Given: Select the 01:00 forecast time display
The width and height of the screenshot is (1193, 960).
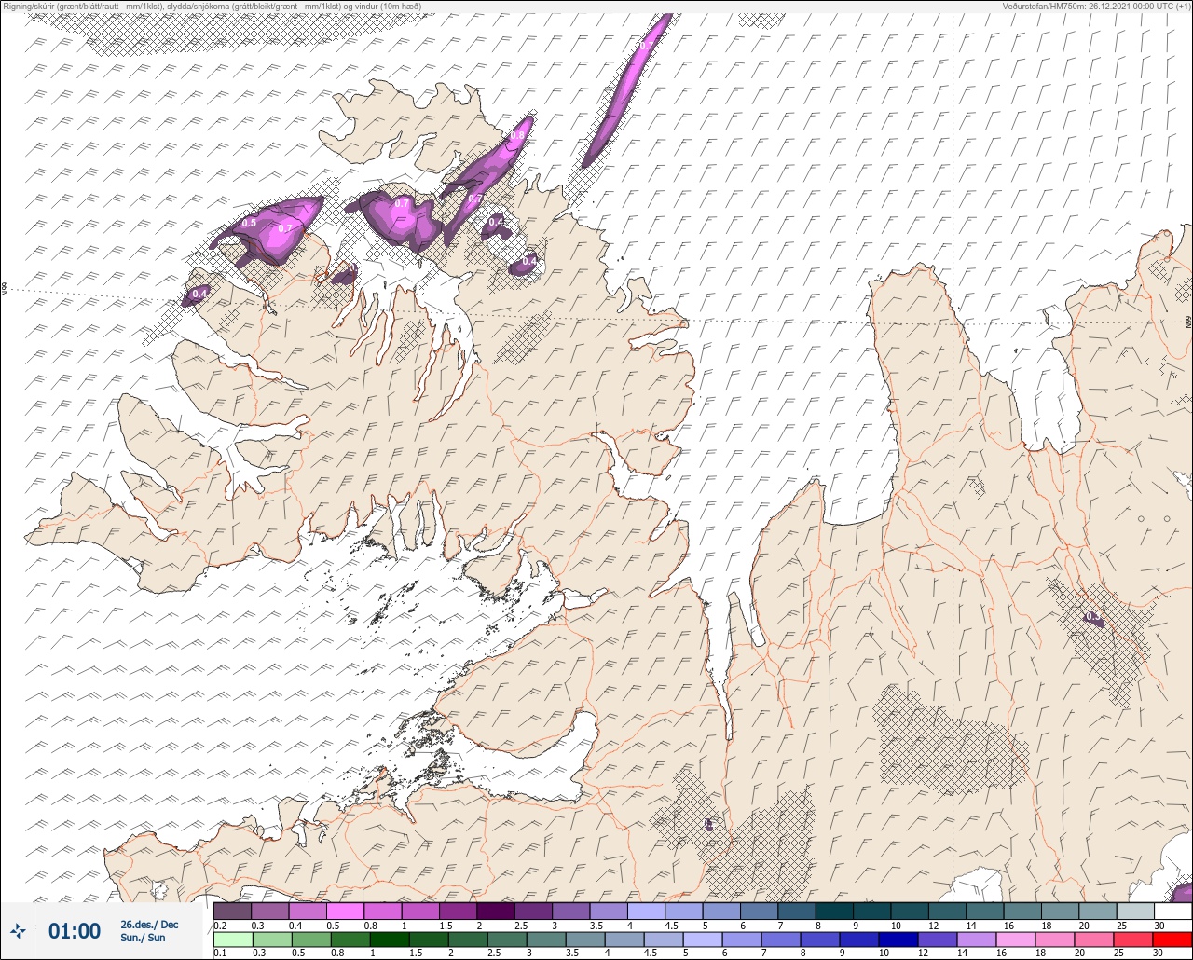Looking at the screenshot, I should [74, 930].
